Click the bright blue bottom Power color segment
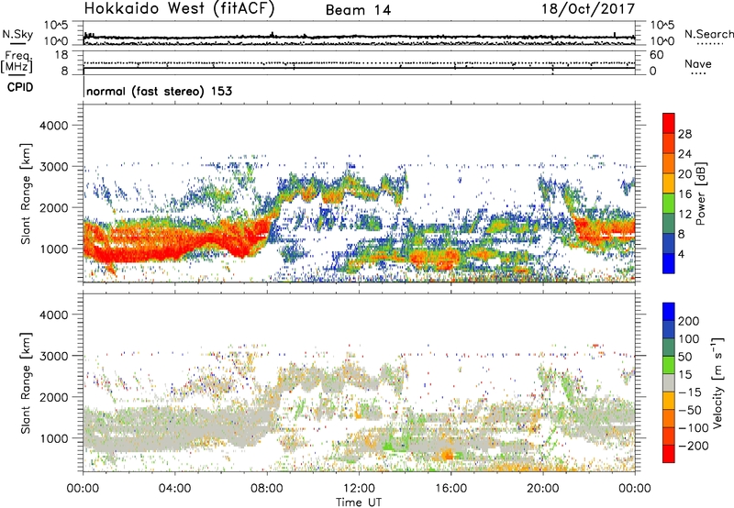 [x=669, y=263]
